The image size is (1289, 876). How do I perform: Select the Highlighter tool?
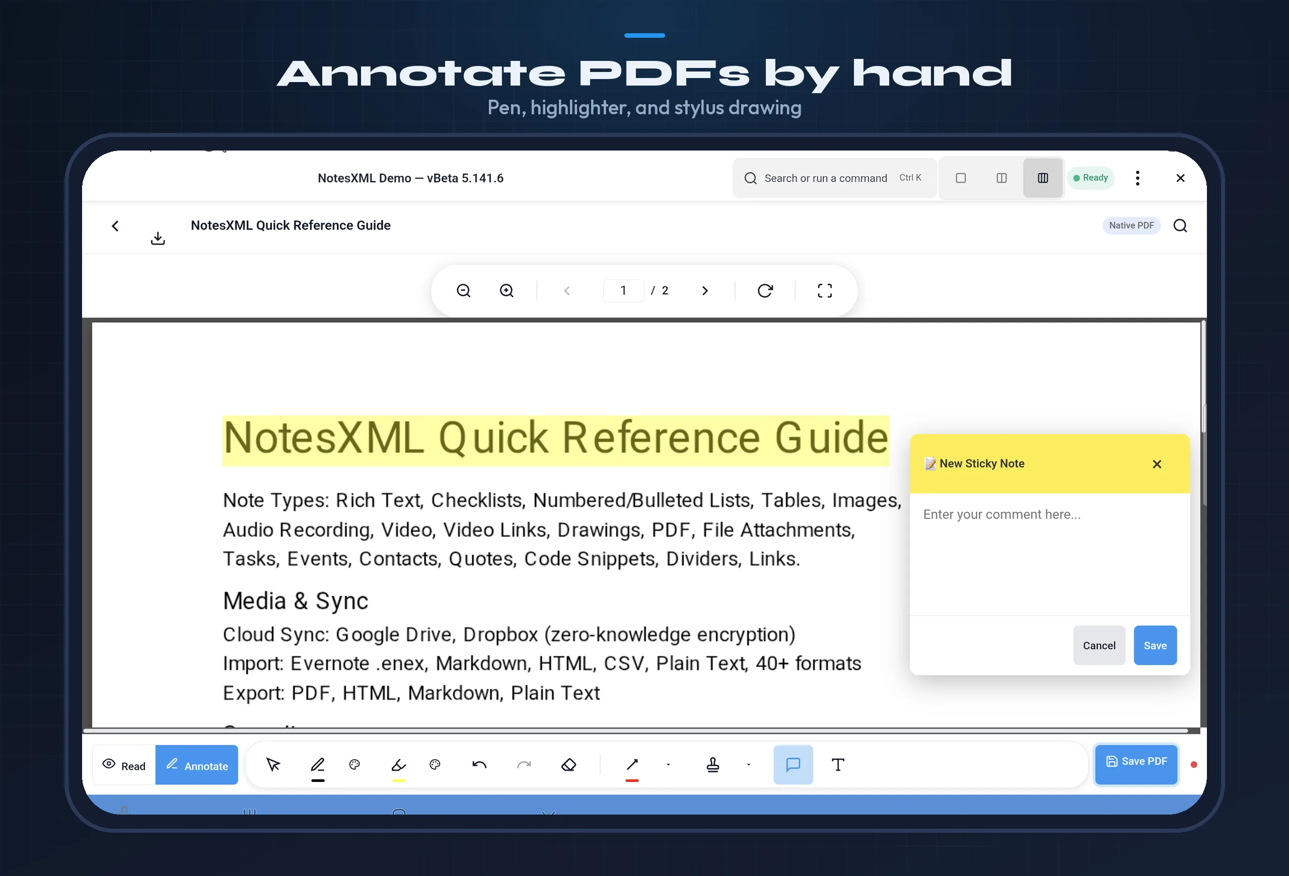[399, 765]
